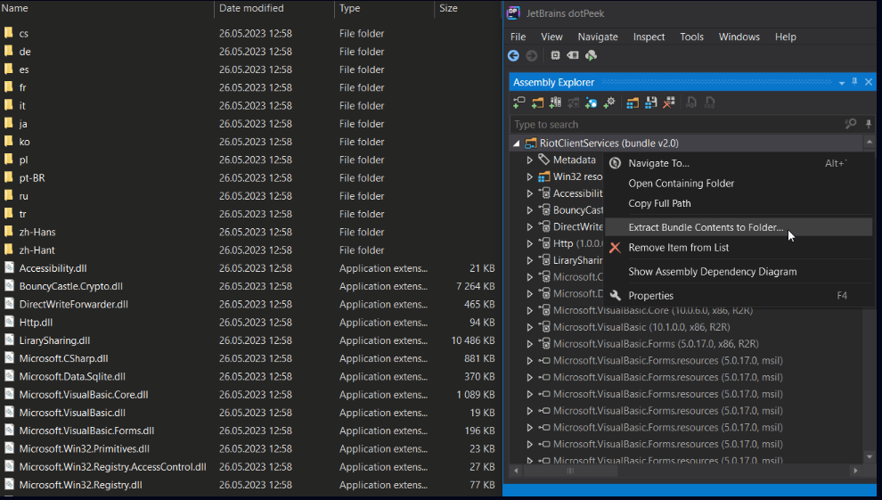Close the Assembly Explorer panel
This screenshot has height=500, width=882.
(x=869, y=82)
